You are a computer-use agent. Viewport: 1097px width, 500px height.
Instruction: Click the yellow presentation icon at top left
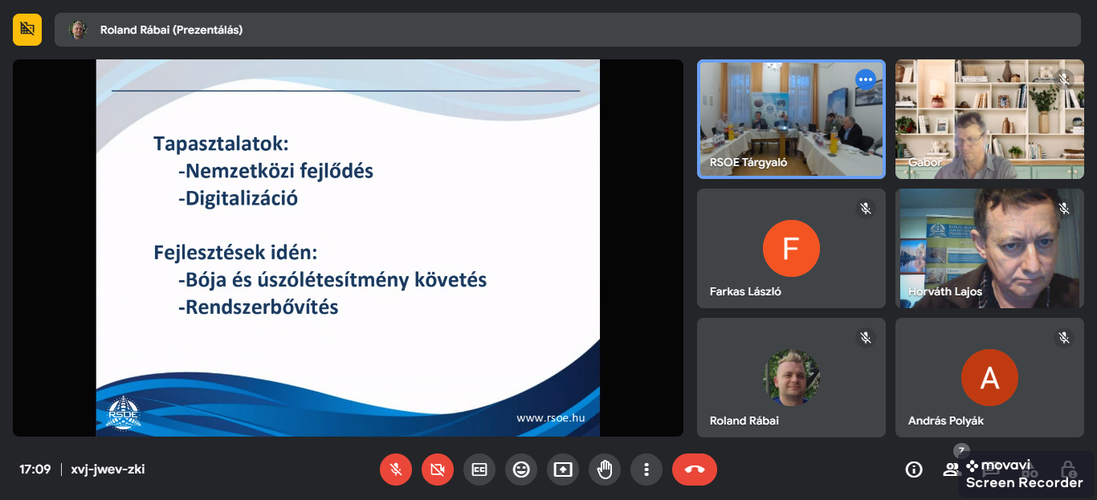(x=27, y=30)
